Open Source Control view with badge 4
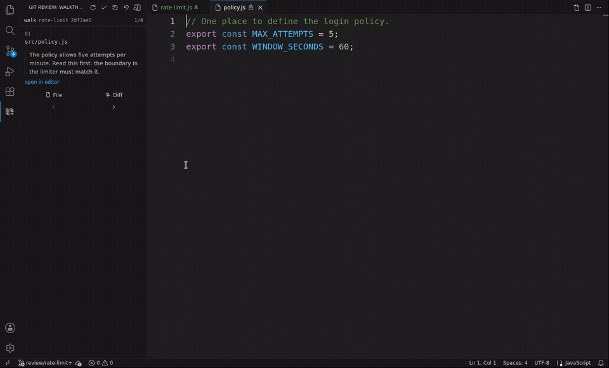This screenshot has height=368, width=609. (x=10, y=51)
